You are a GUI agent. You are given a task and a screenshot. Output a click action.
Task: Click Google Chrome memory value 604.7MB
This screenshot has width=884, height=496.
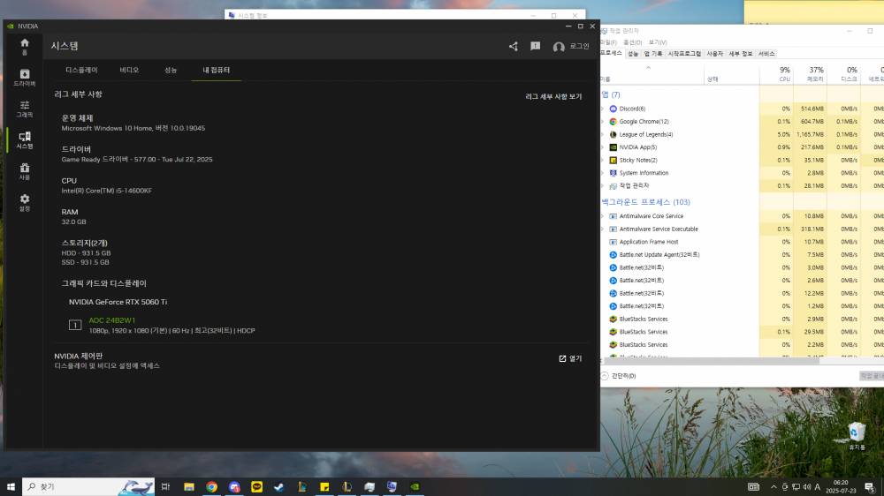pyautogui.click(x=812, y=122)
